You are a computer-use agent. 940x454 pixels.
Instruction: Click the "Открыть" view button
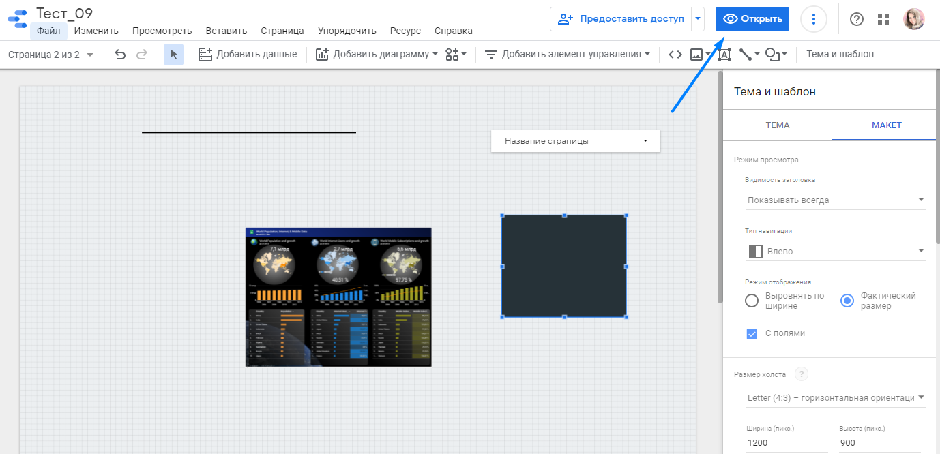tap(752, 19)
